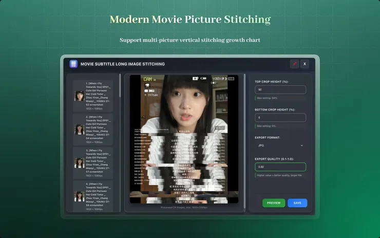Click the blue Save button

[x=297, y=203]
